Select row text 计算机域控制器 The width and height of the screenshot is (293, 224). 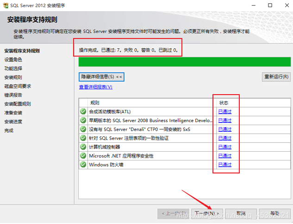pos(105,147)
